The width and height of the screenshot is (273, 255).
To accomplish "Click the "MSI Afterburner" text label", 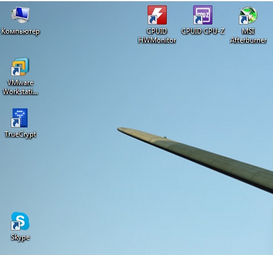I will pyautogui.click(x=248, y=35).
